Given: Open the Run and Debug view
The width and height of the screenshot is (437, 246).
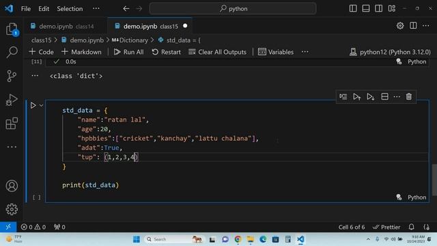Looking at the screenshot, I should pos(12,100).
